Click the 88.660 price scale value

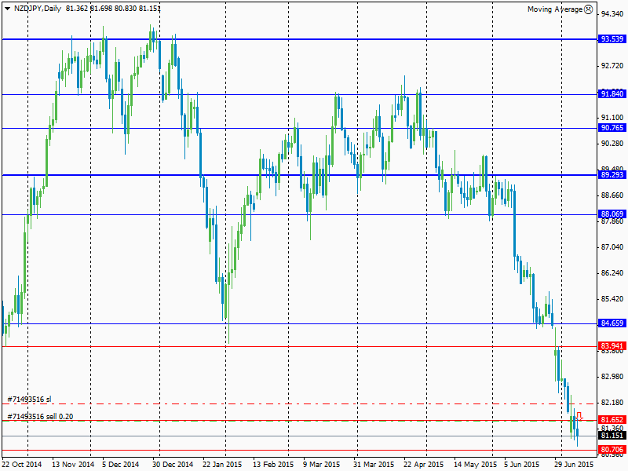pos(612,195)
